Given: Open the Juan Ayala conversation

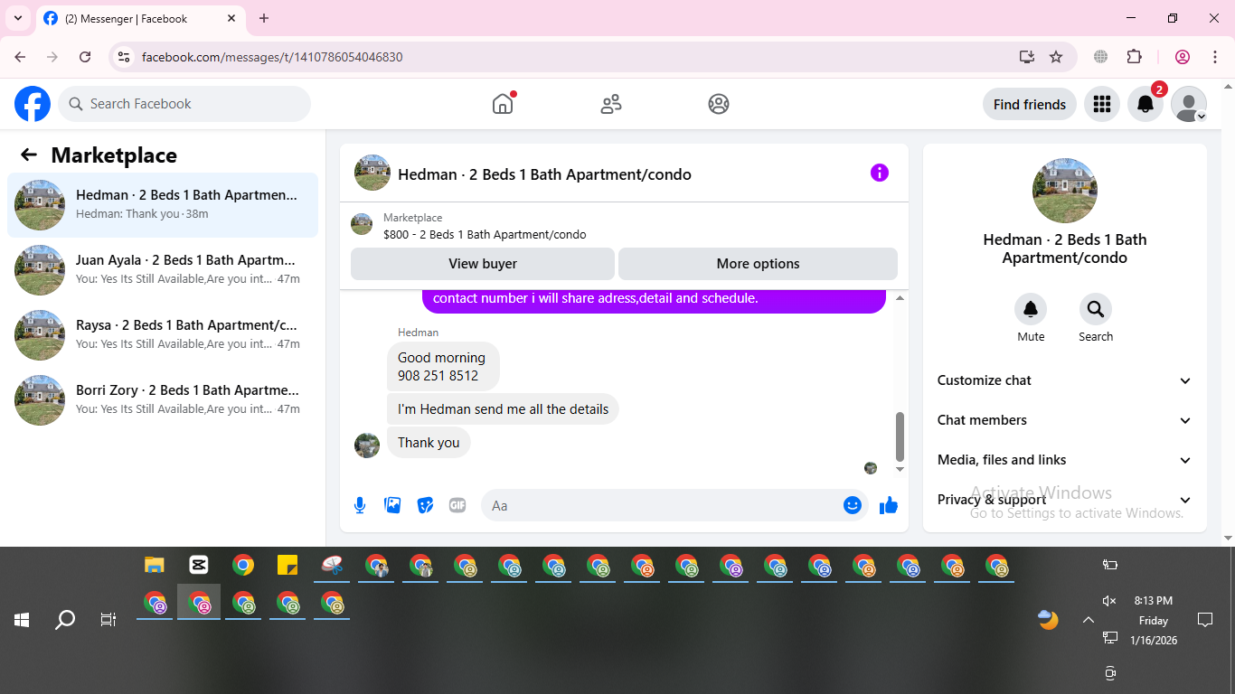Looking at the screenshot, I should pos(163,270).
